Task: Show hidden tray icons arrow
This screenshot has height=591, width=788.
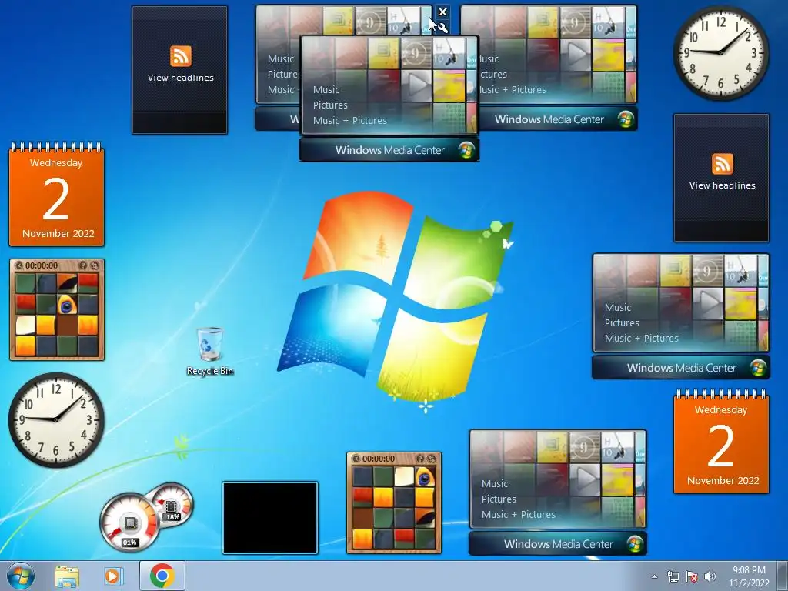Action: pos(654,576)
